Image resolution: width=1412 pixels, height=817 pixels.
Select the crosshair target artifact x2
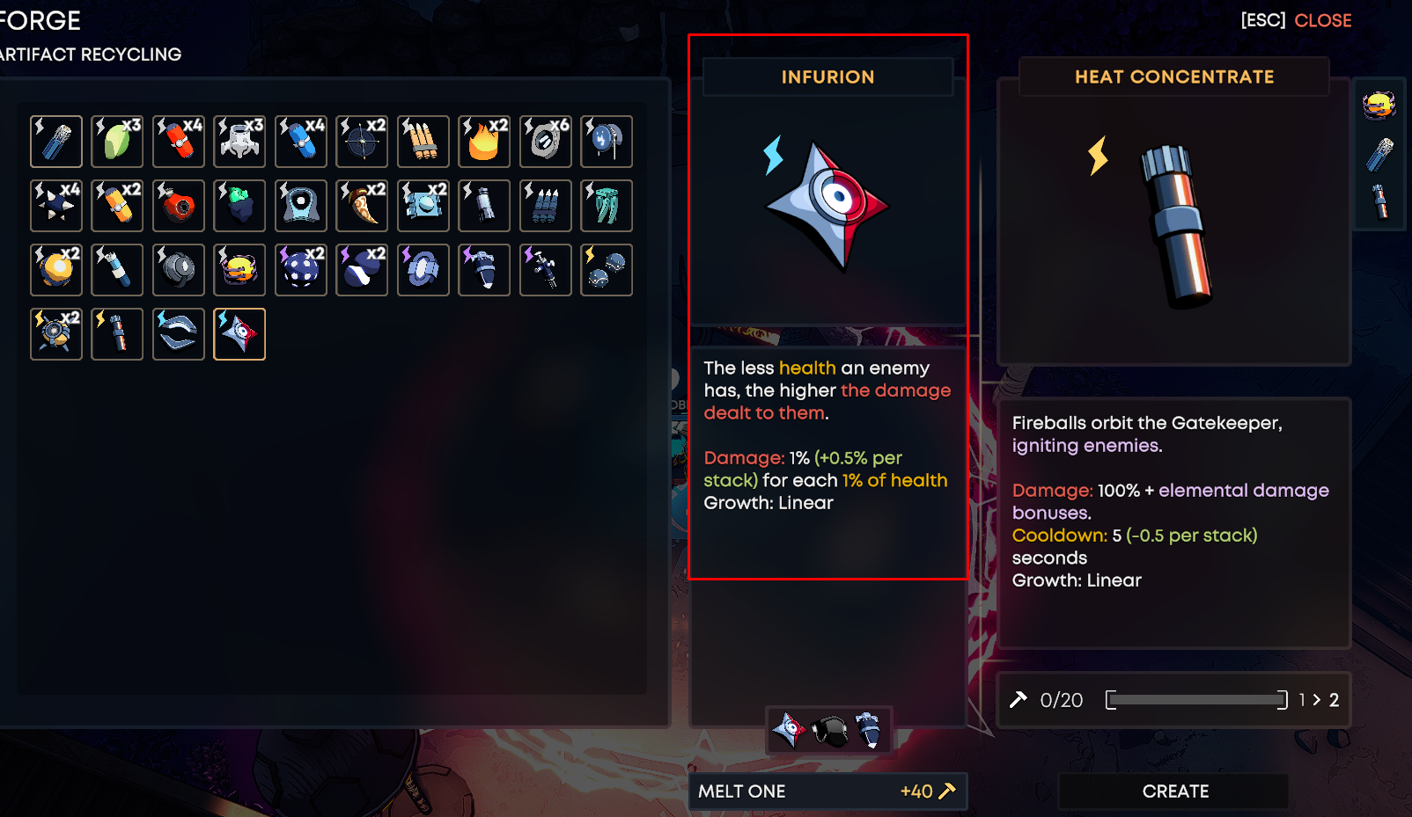[x=362, y=142]
